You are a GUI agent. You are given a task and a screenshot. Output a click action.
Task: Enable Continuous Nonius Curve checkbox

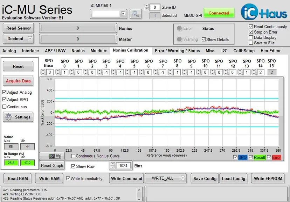[73, 156]
